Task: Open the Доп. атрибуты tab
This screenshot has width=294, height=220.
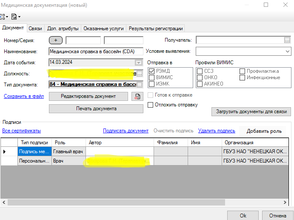Action: (63, 29)
